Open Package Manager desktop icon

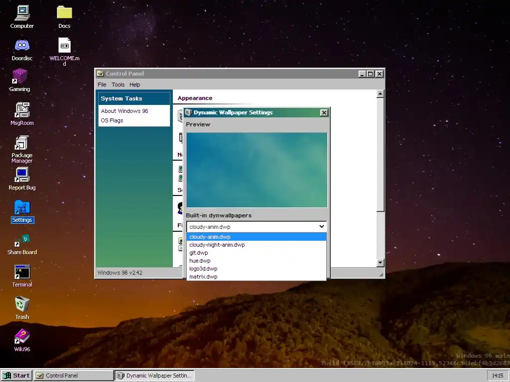(x=22, y=149)
